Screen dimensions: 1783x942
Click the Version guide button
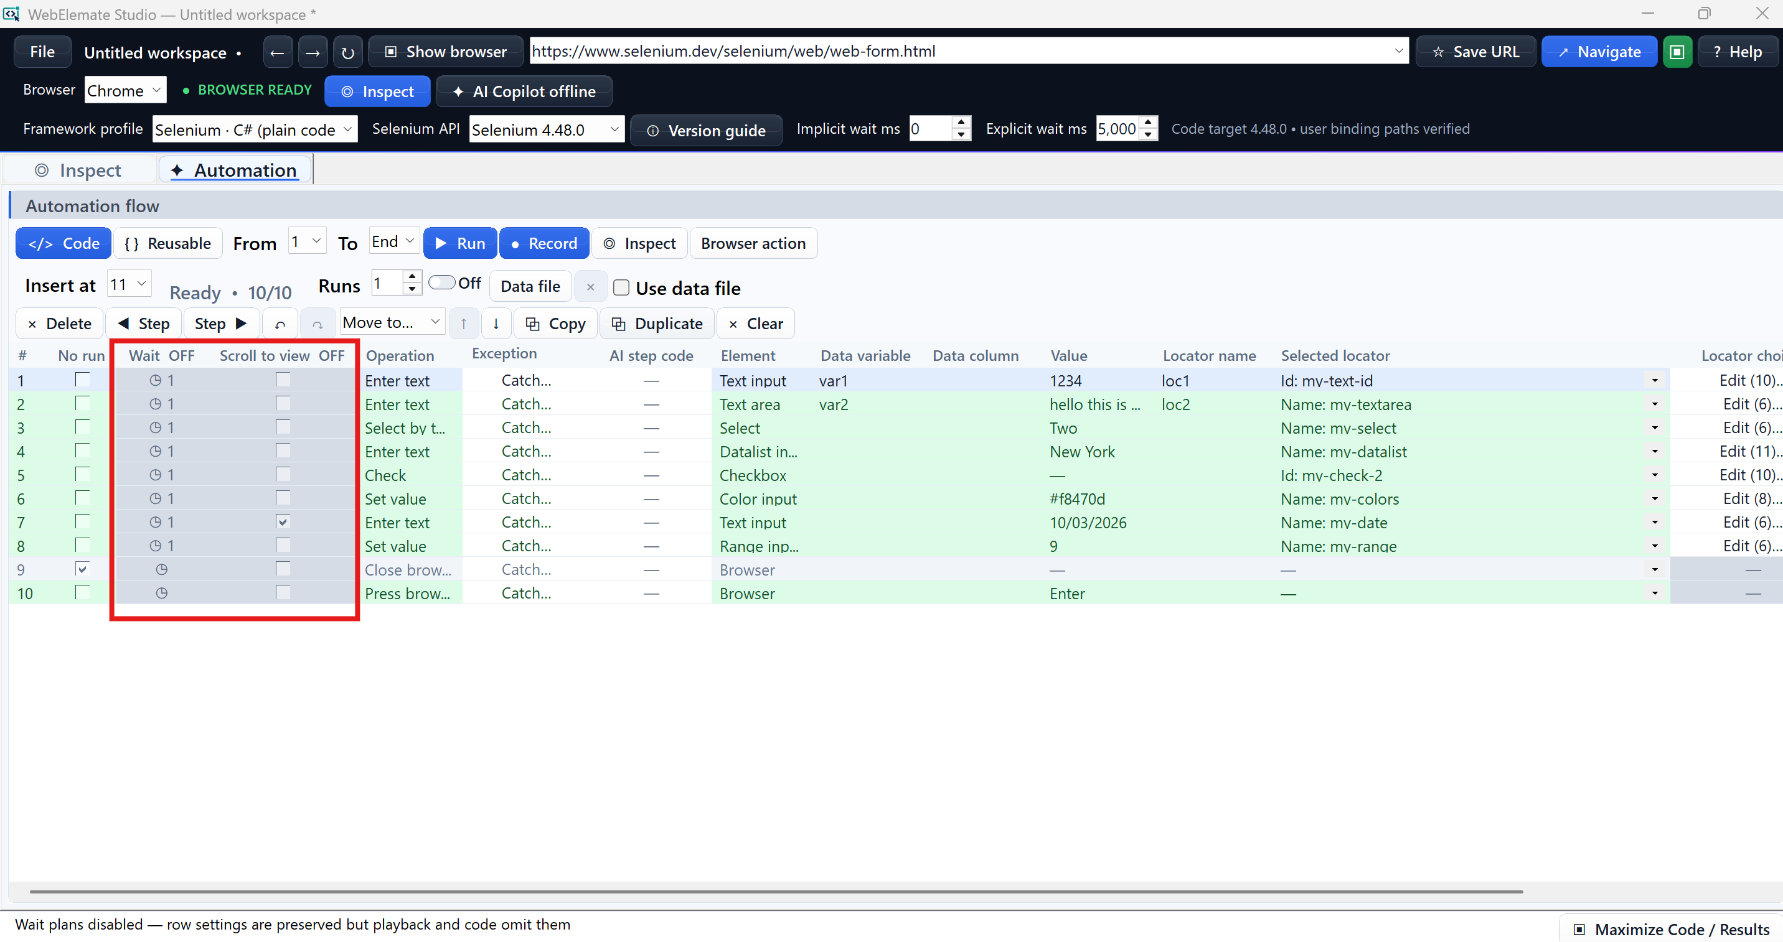(x=706, y=131)
